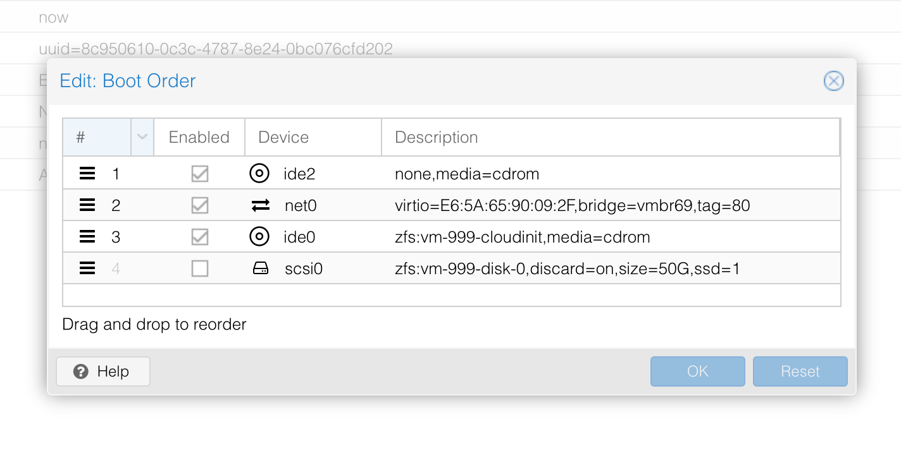Viewport: 901px width, 470px height.
Task: Click the CD-ROM icon next to ide2
Action: [x=259, y=173]
